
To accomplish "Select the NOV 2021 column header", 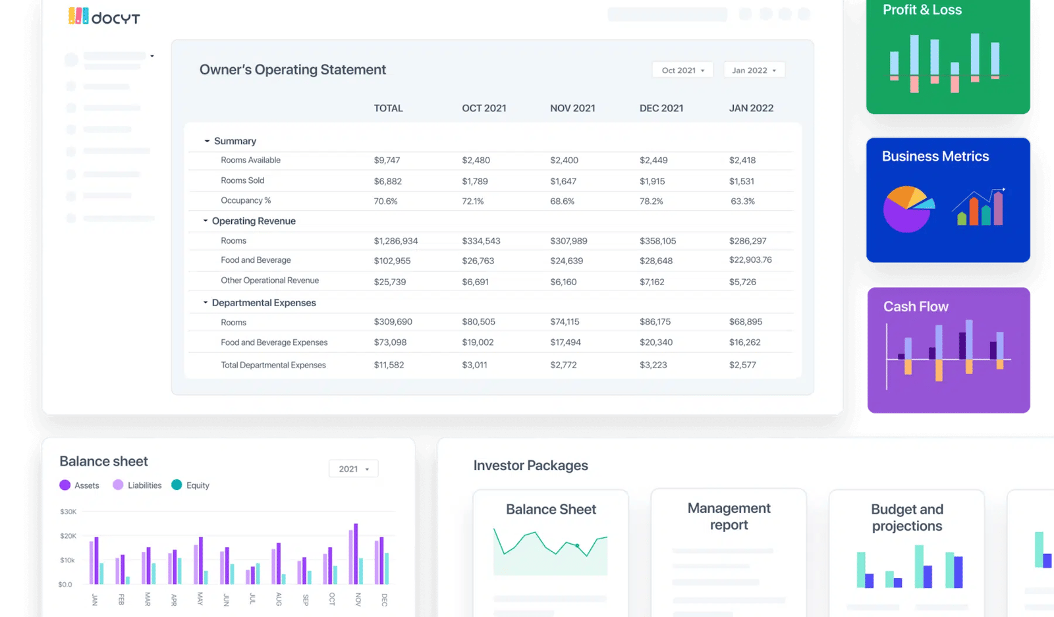I will pyautogui.click(x=572, y=108).
